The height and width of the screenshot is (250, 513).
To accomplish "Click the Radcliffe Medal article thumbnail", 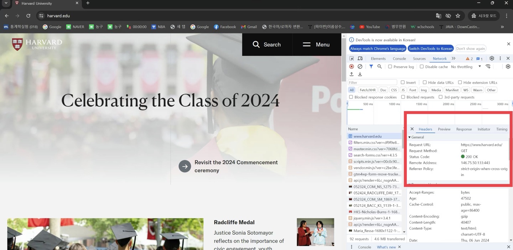I will (x=315, y=232).
